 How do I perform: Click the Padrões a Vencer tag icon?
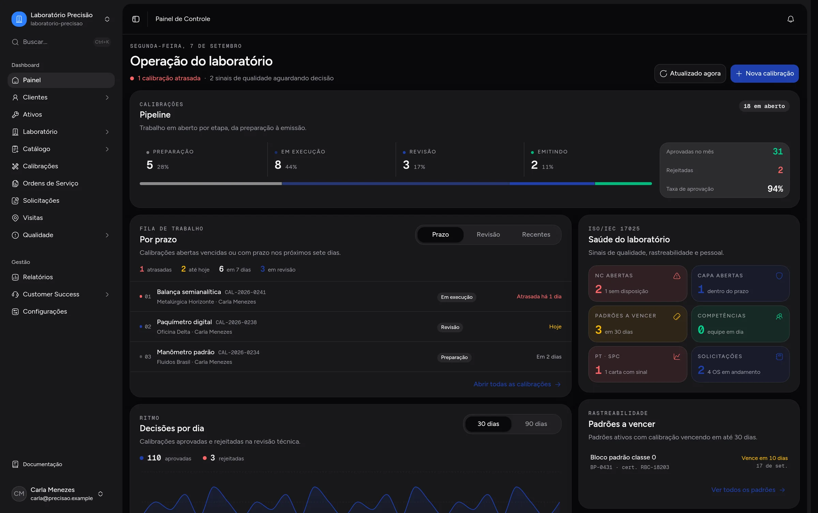coord(677,316)
